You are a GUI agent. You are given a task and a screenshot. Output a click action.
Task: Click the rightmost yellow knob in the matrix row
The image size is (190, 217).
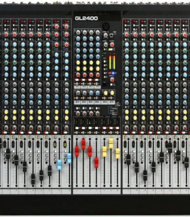(x=112, y=93)
